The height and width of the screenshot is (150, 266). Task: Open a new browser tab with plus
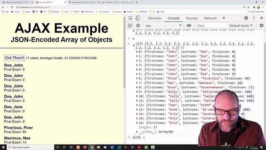137,2
